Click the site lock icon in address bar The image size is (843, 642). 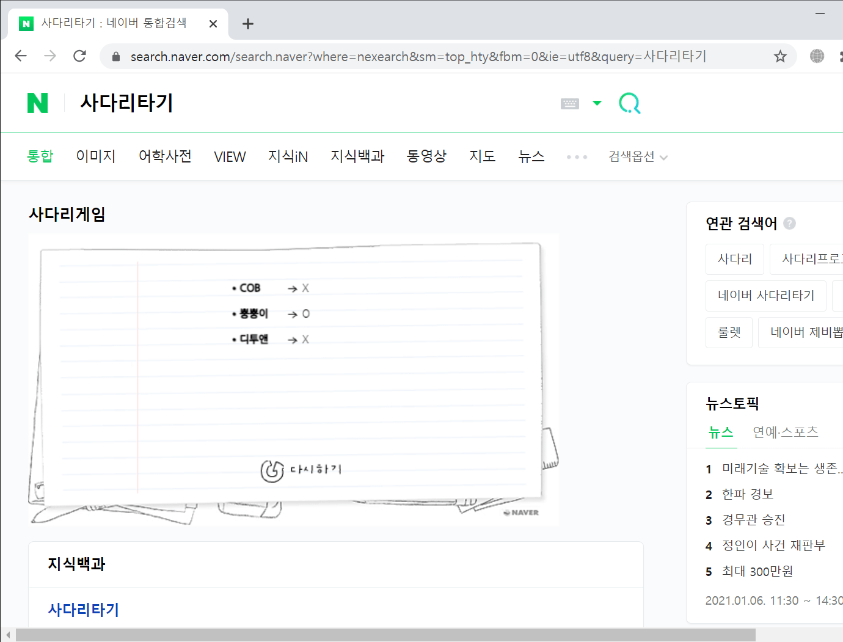(x=116, y=56)
